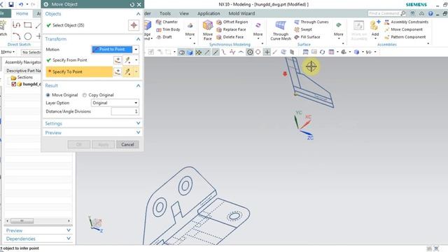Click inferred point icon for Specify From Point
The width and height of the screenshot is (448, 252).
tap(127, 60)
